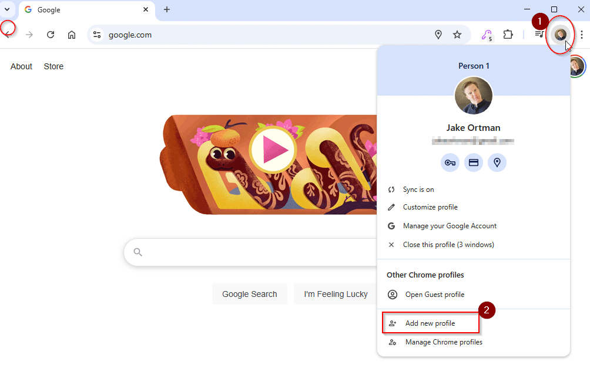Select Manage your Google Account
Screen dimensions: 590x365
tap(474, 226)
